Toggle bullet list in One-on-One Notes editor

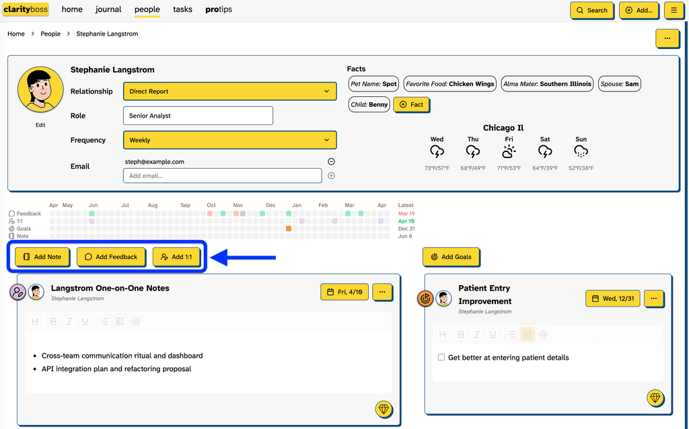click(x=104, y=321)
